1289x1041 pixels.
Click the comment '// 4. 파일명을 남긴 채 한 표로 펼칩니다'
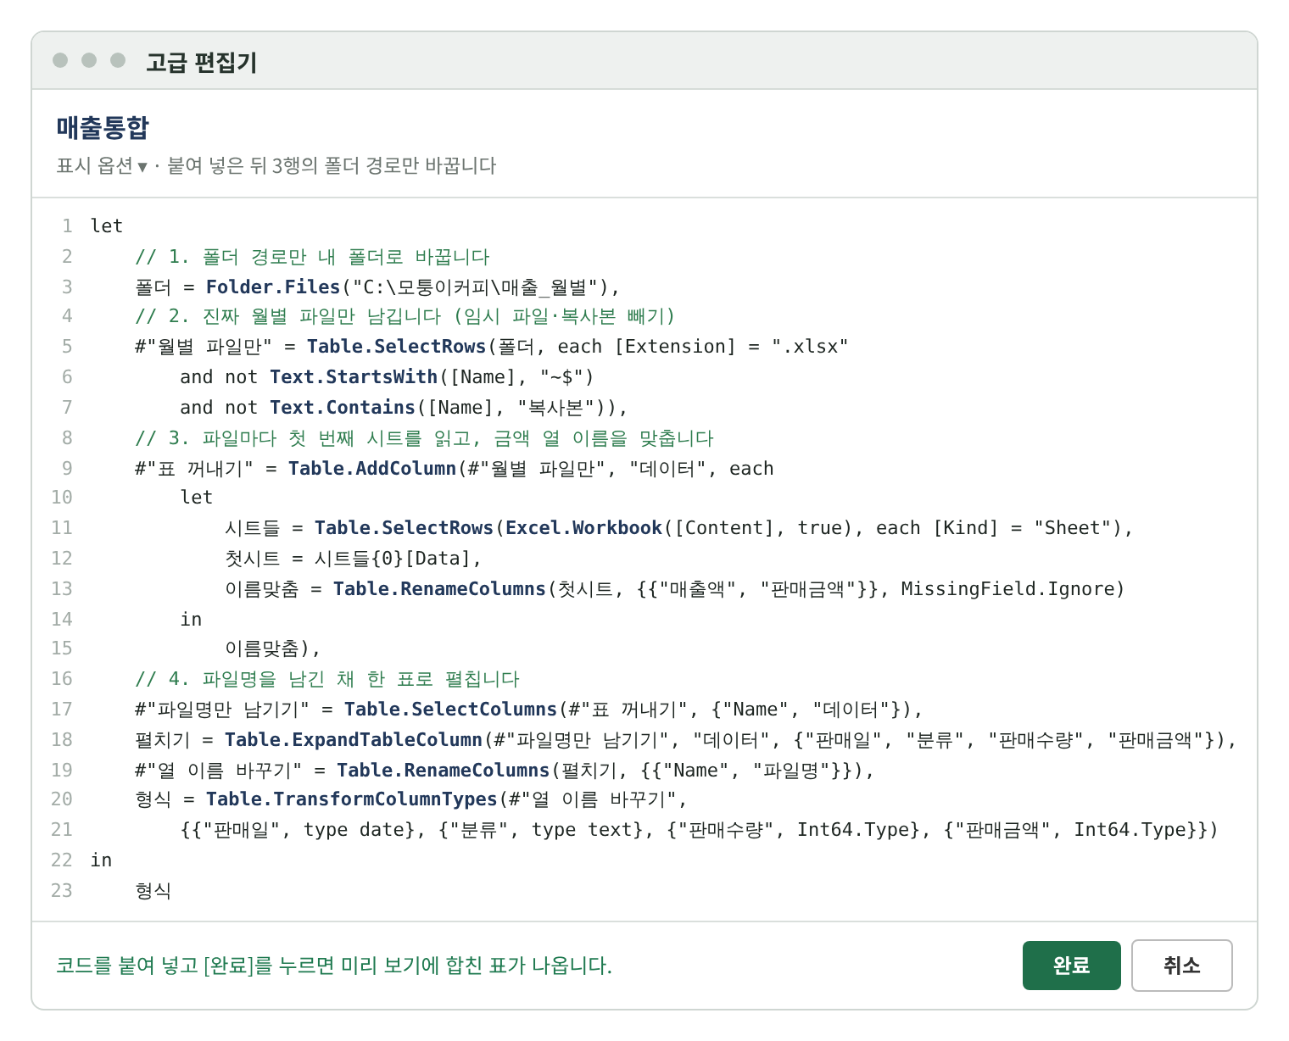pyautogui.click(x=326, y=679)
